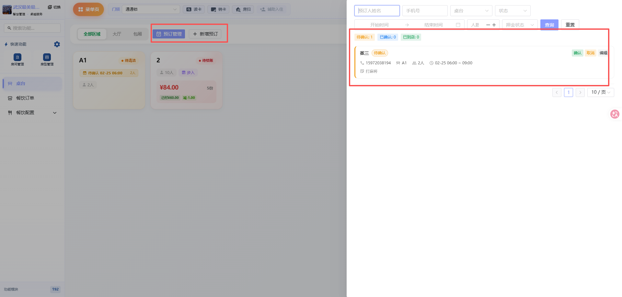Cancel 张三's reservation with 取消

pyautogui.click(x=590, y=53)
